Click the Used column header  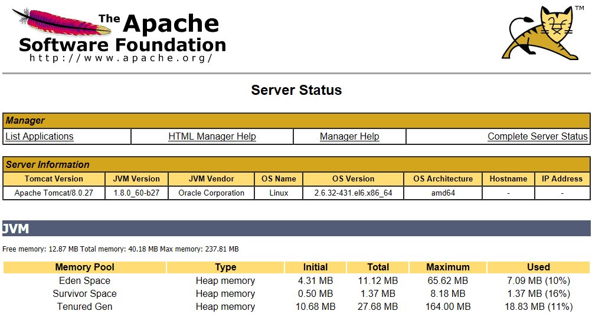pos(538,267)
